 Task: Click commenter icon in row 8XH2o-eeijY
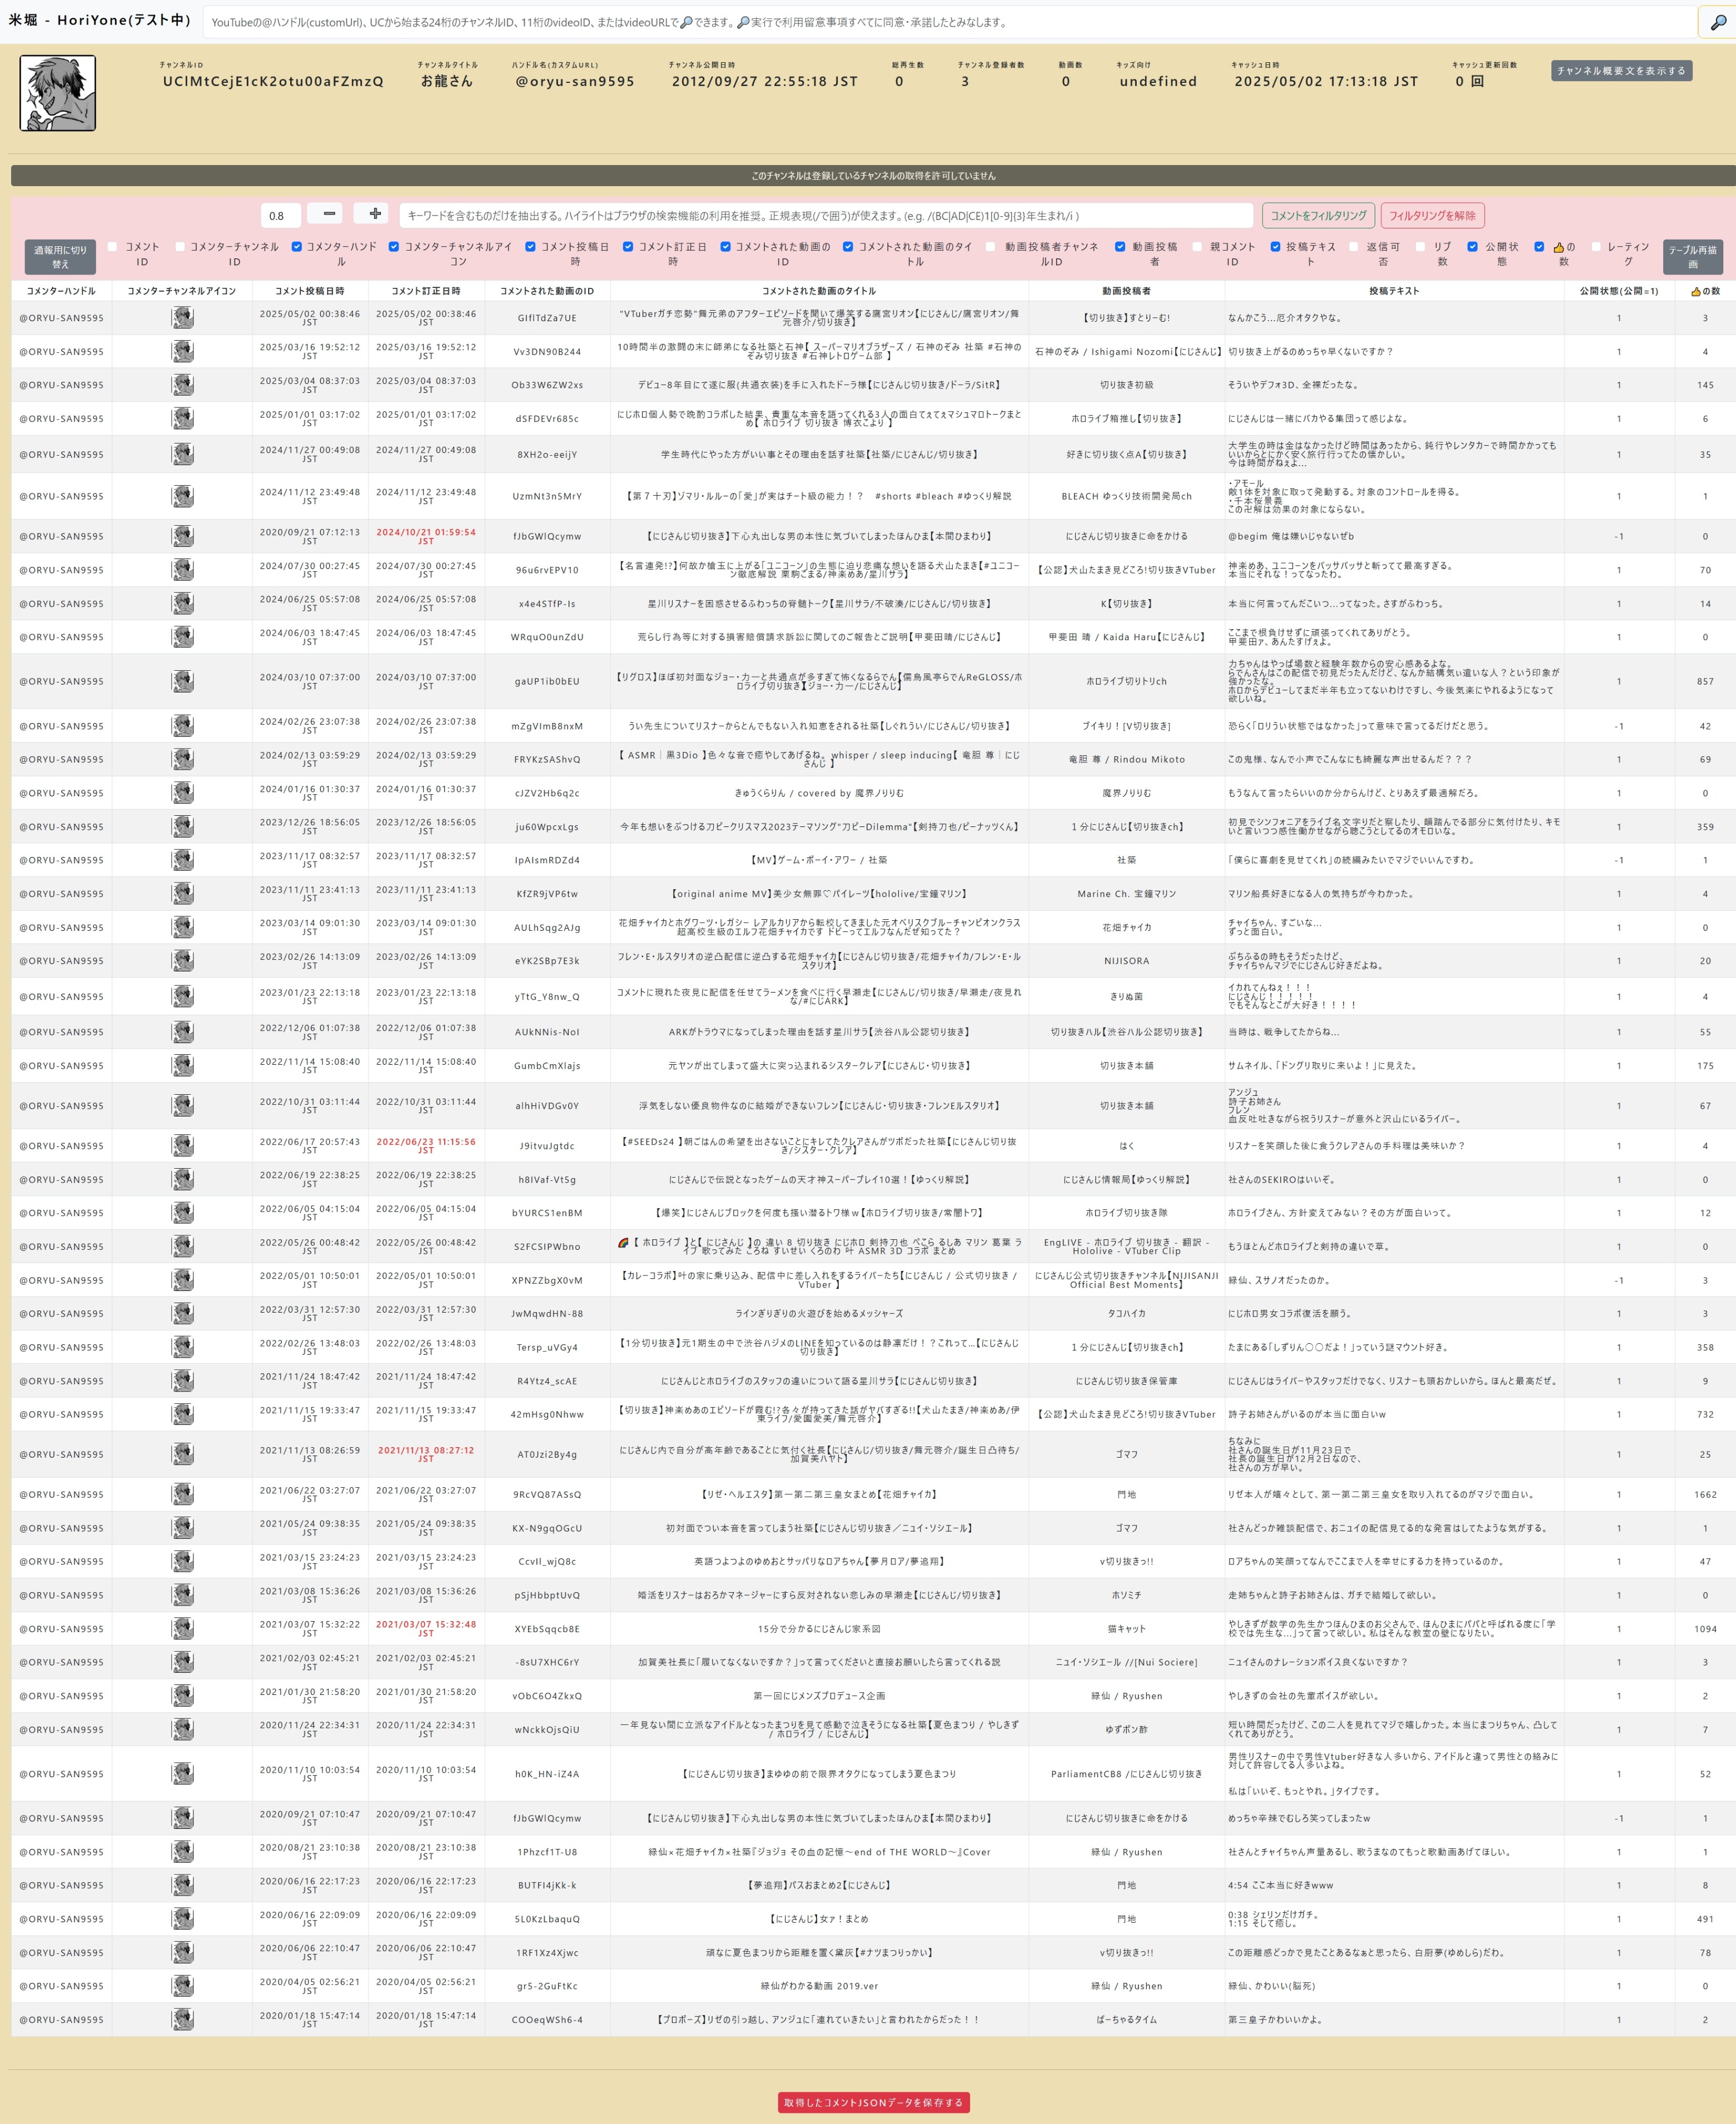[182, 455]
